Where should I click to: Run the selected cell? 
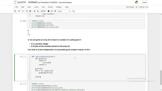click(x=44, y=11)
